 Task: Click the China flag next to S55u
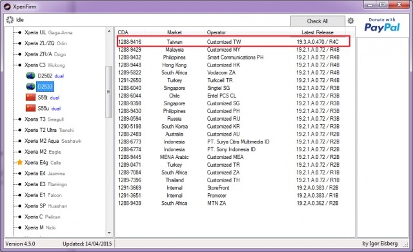click(x=30, y=108)
